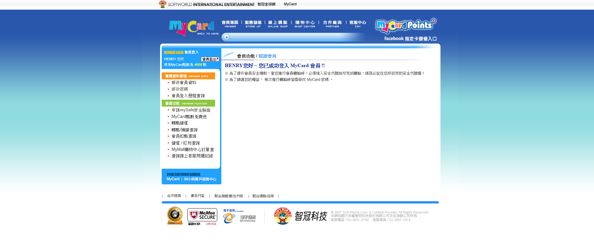Click the 認證會員 breadcrumb text
This screenshot has height=248, width=594.
point(267,56)
